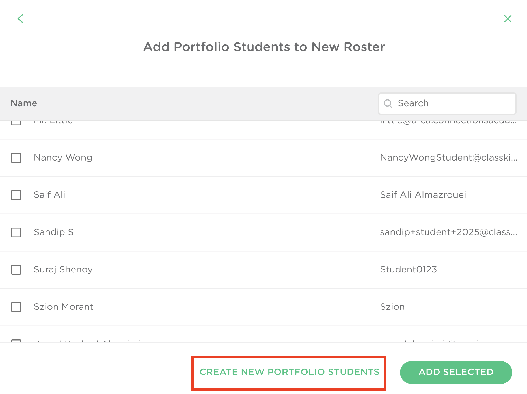Click Create New Portfolio Students
Screen dimensions: 527x394
point(289,372)
